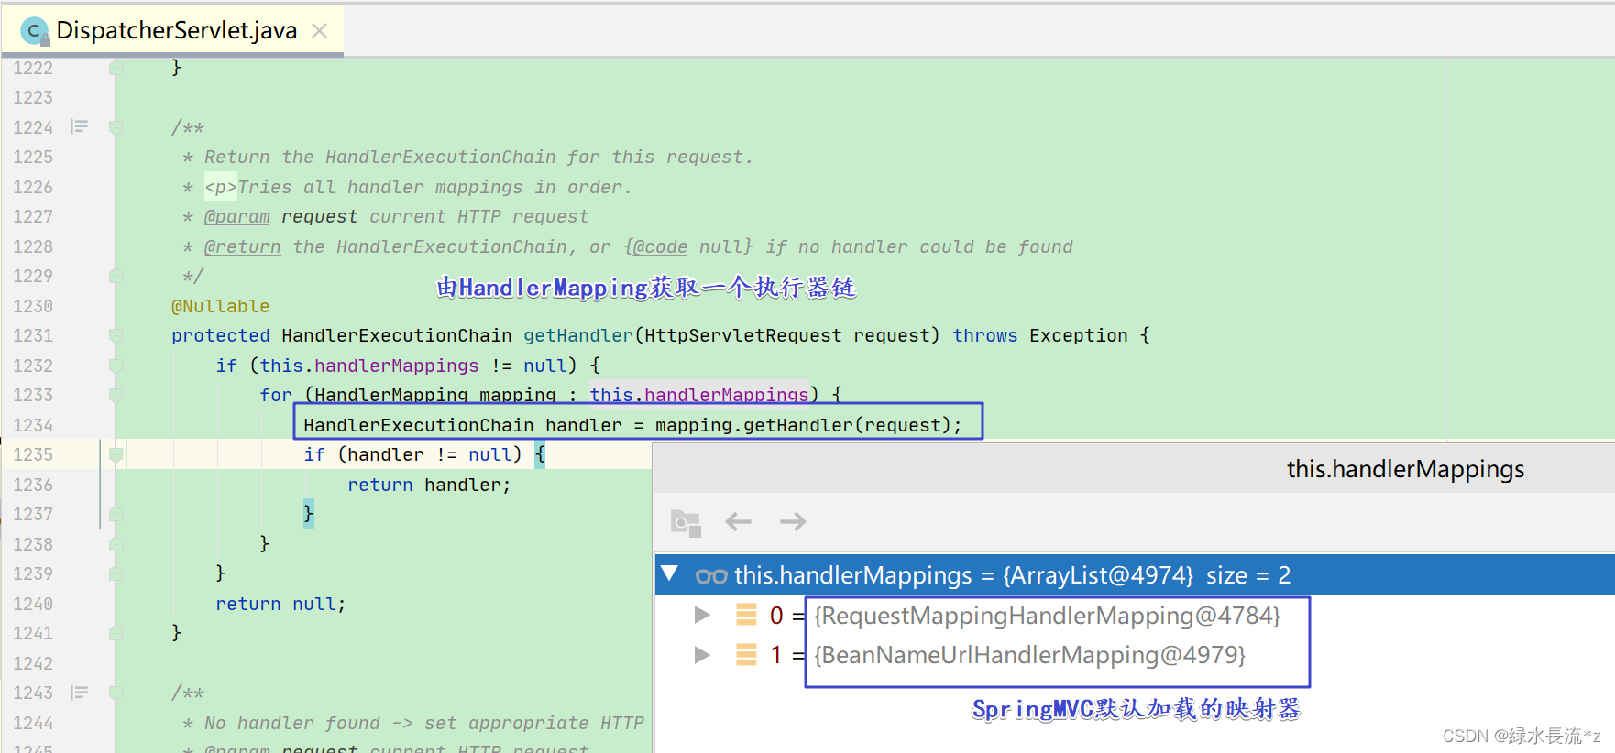Click the back arrow in evaluate popup
The height and width of the screenshot is (753, 1615).
738,521
